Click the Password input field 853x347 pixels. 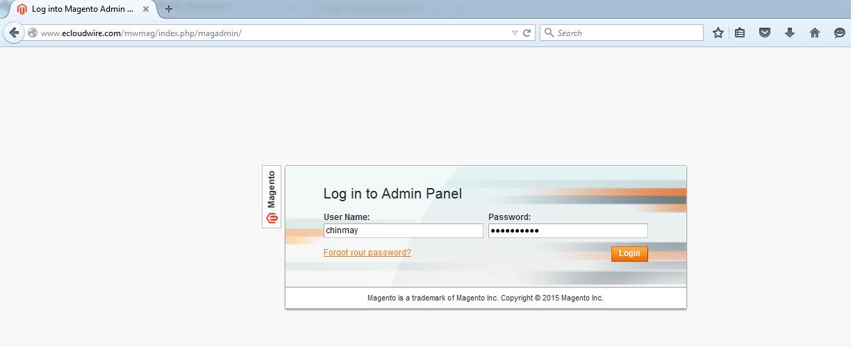point(568,230)
